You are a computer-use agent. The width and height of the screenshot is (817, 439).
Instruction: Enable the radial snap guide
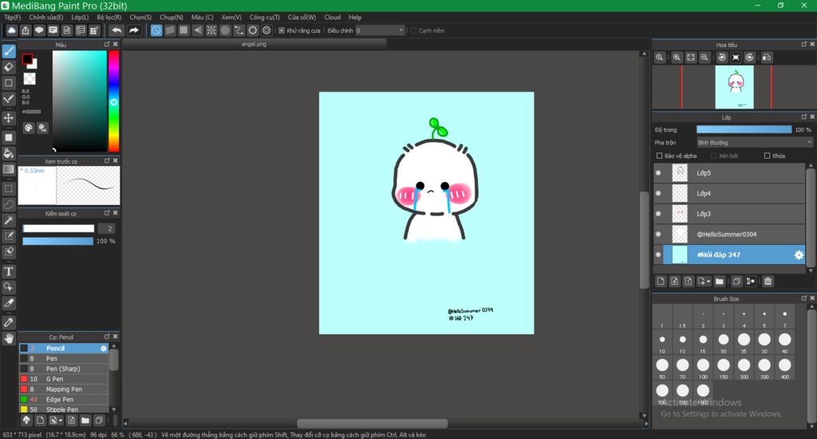click(x=211, y=31)
